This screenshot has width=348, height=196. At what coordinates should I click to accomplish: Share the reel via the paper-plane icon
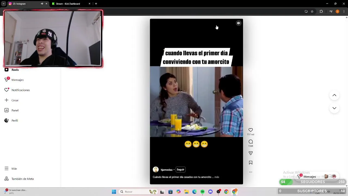tap(251, 153)
